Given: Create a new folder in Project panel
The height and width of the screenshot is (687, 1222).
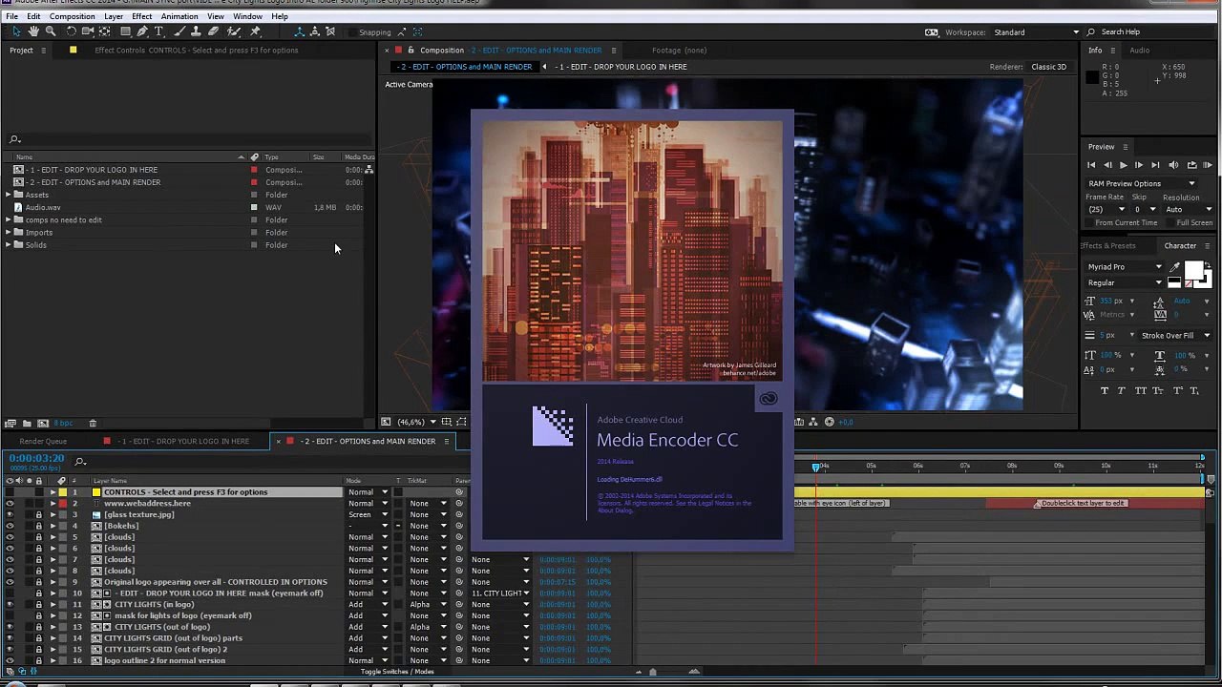Looking at the screenshot, I should [27, 423].
